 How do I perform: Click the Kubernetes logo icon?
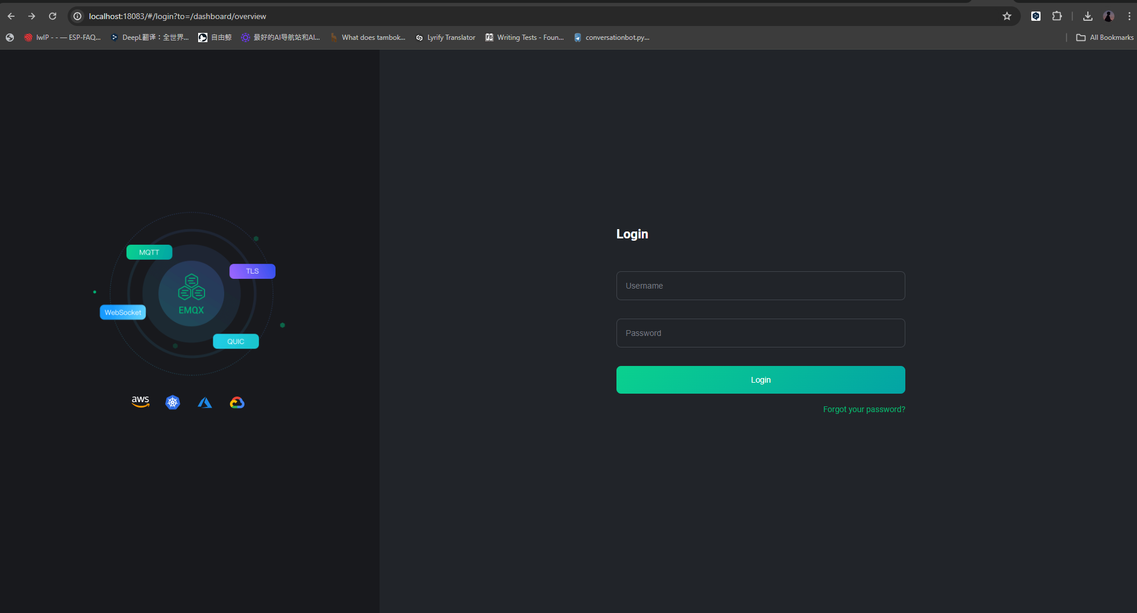[173, 402]
